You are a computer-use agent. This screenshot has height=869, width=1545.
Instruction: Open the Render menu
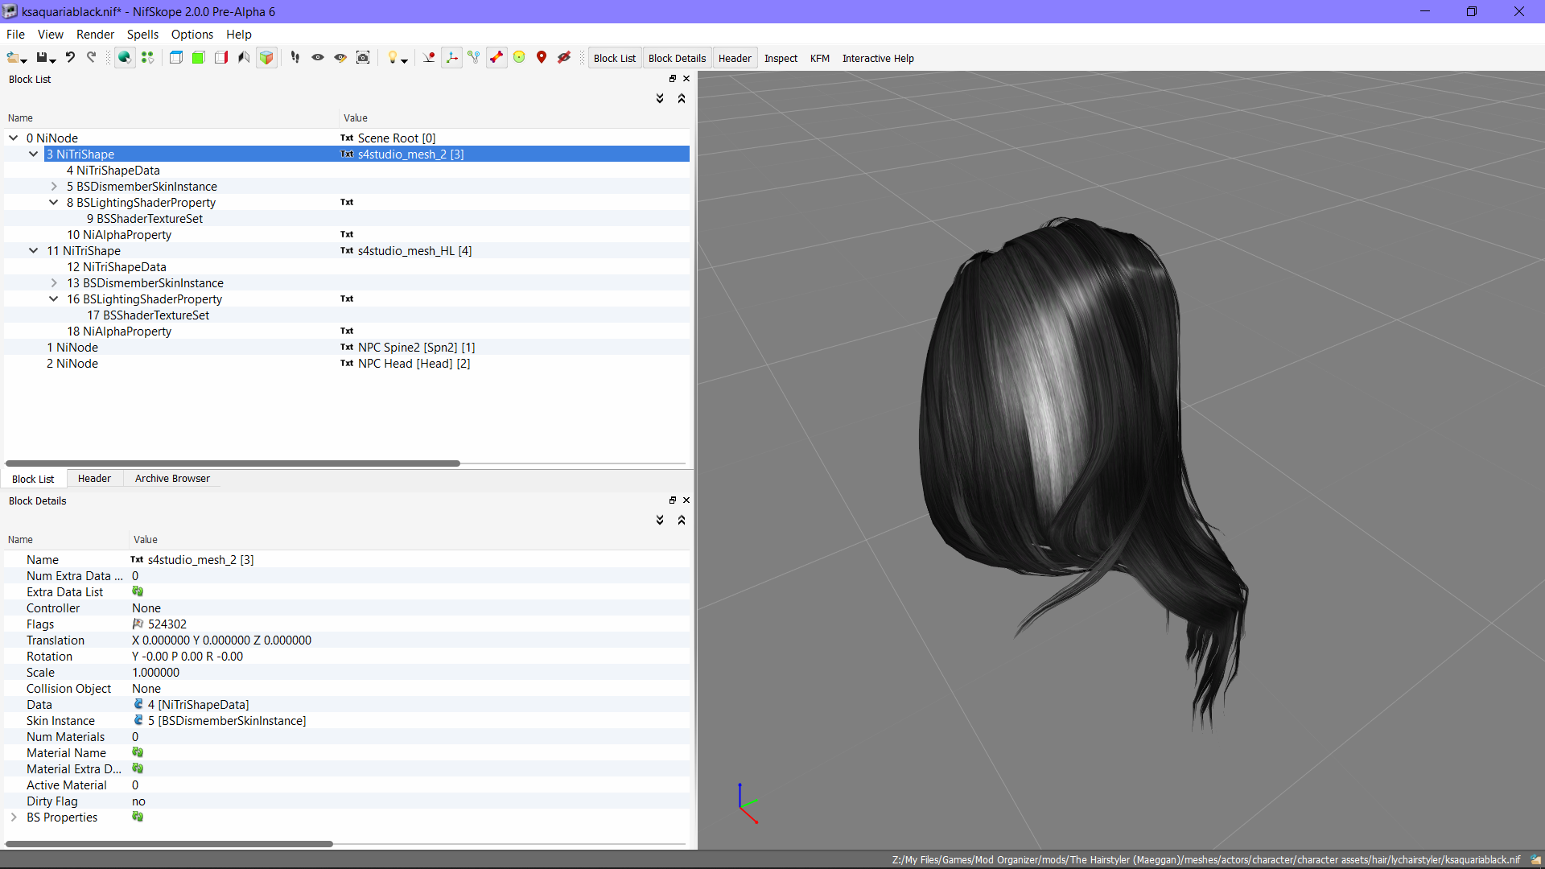click(x=95, y=35)
